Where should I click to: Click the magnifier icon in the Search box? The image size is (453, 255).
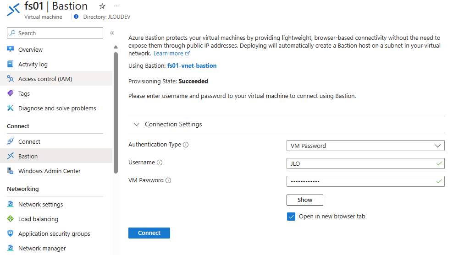[12, 33]
